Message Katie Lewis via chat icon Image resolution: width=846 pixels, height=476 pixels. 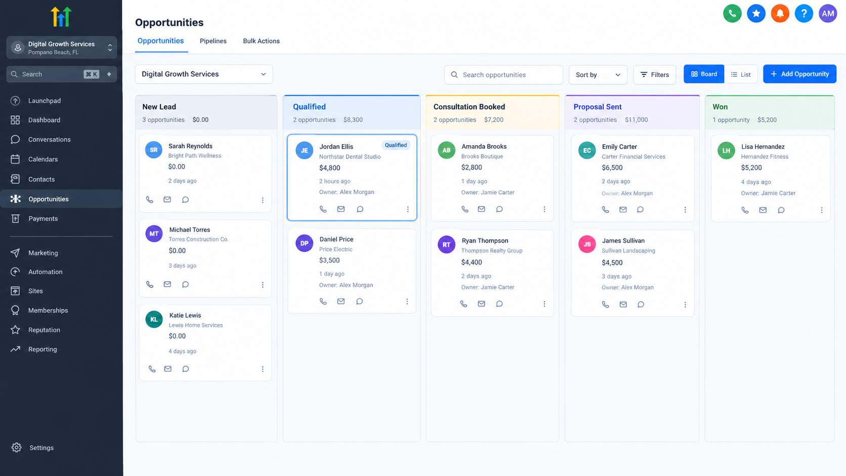pyautogui.click(x=186, y=369)
